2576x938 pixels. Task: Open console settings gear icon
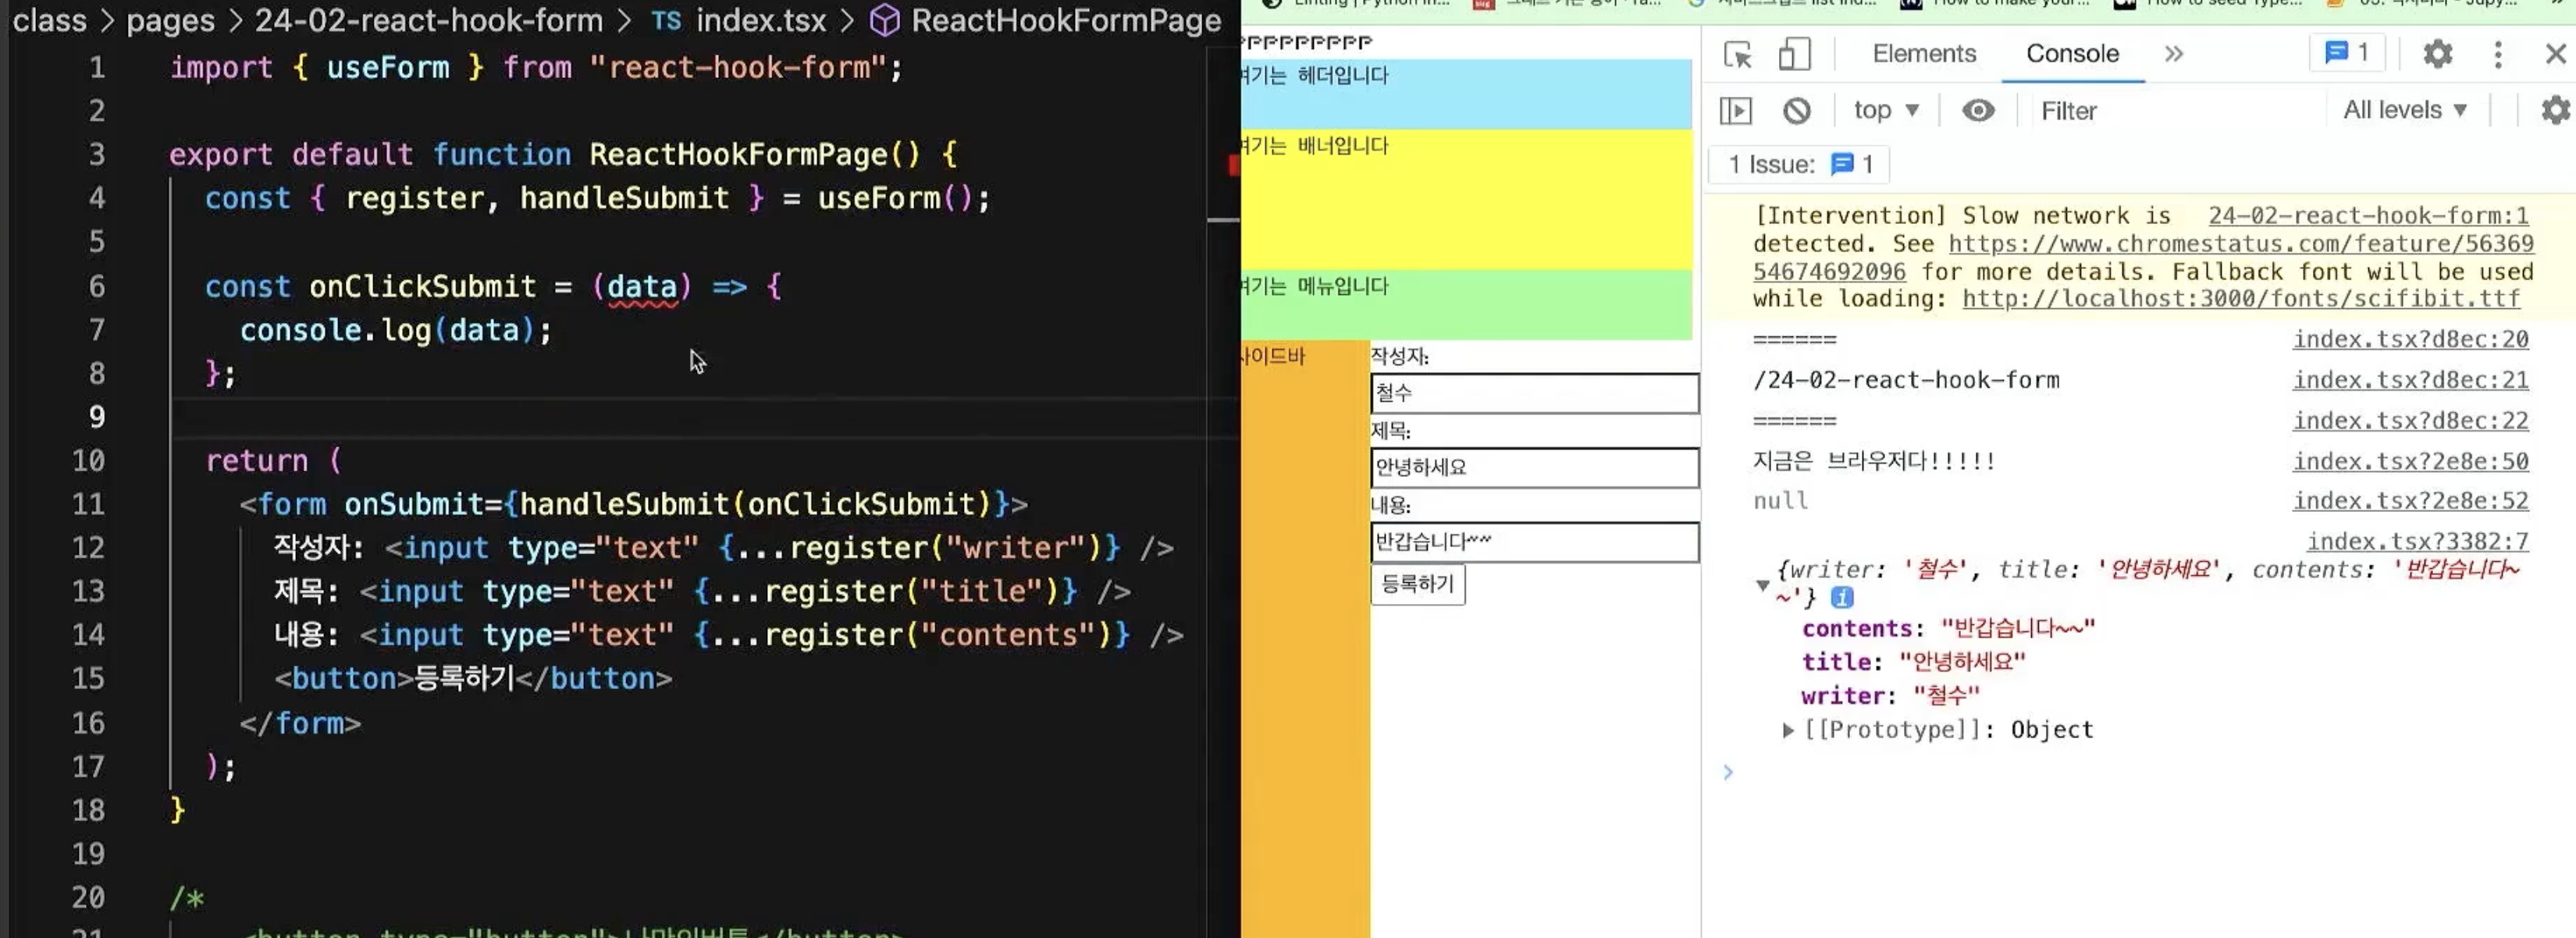pyautogui.click(x=2555, y=110)
